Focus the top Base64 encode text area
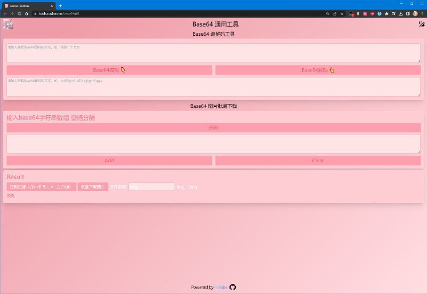Viewport: 427px width, 294px height. coord(213,53)
